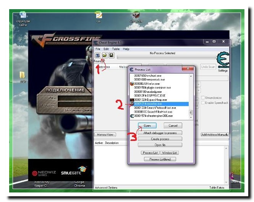Image resolution: width=254 pixels, height=202 pixels.
Task: Select the BypassXtrap.exe process icon
Action: (x=132, y=100)
